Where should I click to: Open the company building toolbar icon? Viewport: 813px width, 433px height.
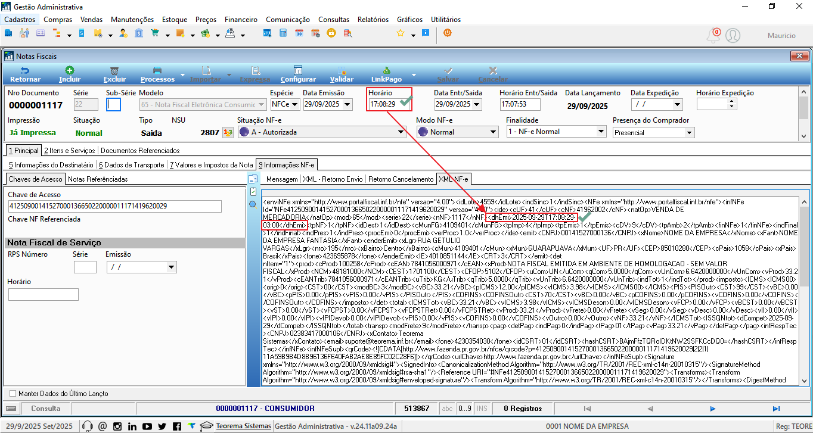(x=8, y=33)
